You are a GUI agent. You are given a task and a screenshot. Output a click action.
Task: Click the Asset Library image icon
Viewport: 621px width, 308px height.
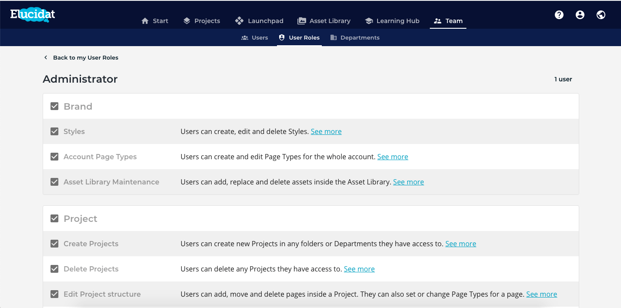pos(301,21)
